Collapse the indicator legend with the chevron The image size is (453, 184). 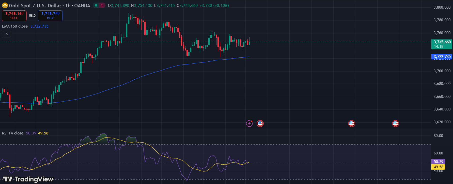6,34
